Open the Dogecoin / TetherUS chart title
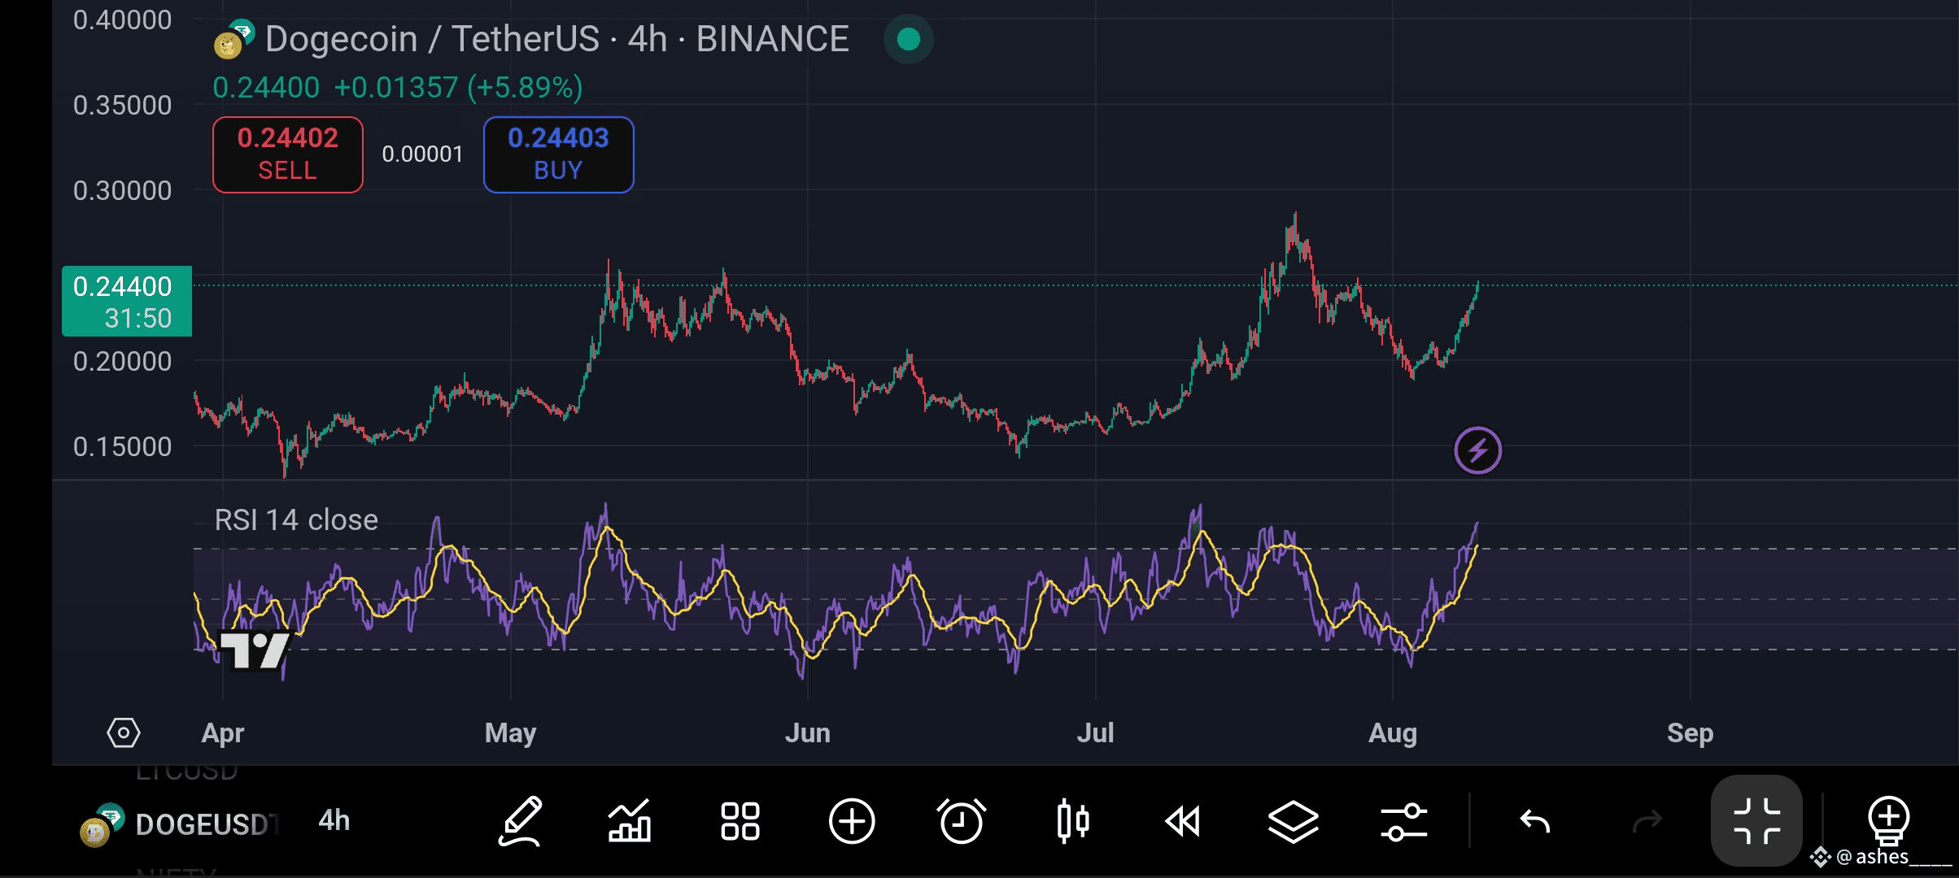Viewport: 1959px width, 878px height. coord(557,39)
